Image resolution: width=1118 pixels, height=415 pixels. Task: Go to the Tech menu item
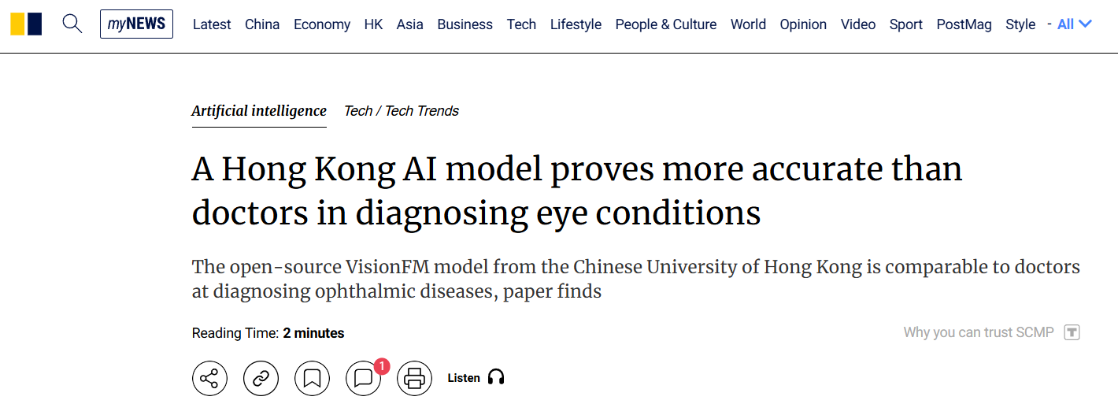[x=521, y=24]
